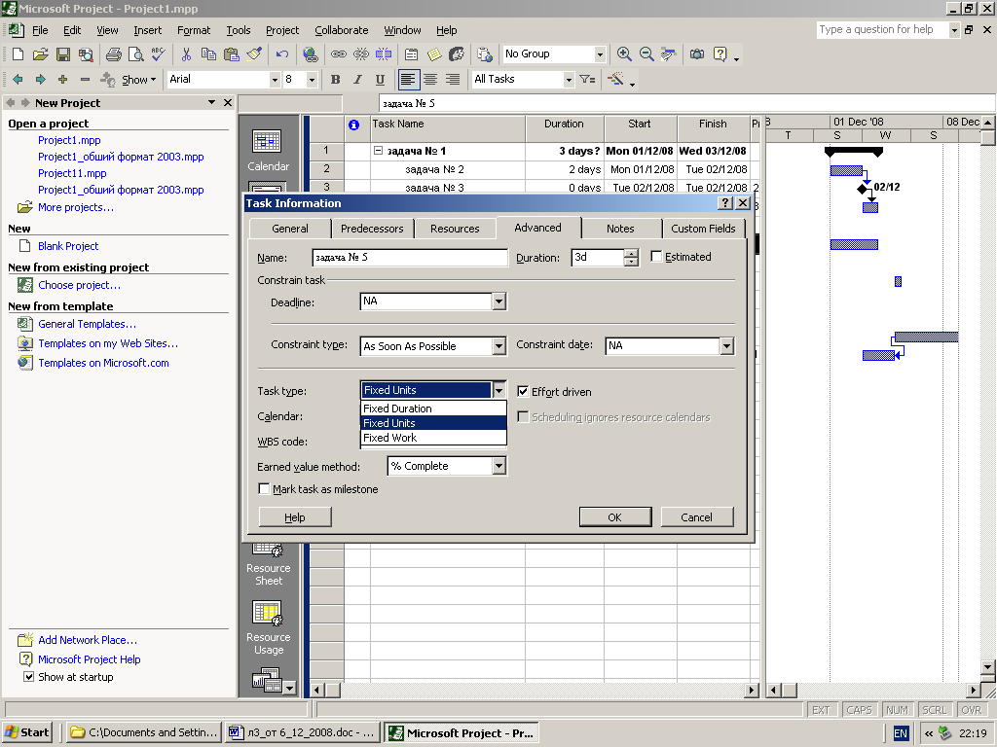Select Fixed Duration from task type list
Viewport: 997px width, 747px height.
433,409
